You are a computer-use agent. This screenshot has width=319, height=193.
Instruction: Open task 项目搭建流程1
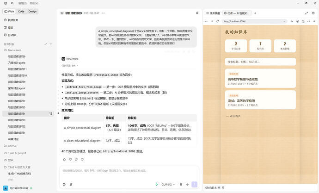coord(17,133)
